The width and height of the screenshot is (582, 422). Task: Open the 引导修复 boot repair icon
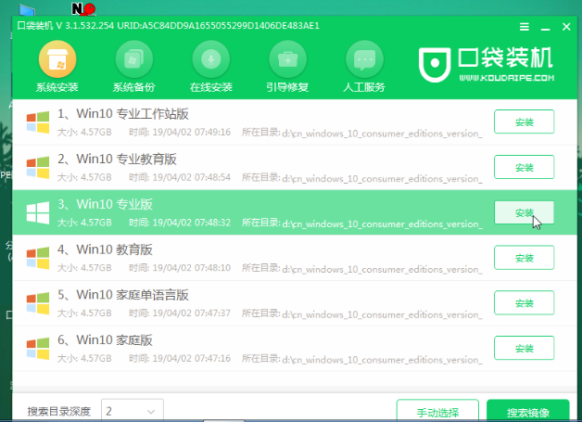tap(288, 61)
